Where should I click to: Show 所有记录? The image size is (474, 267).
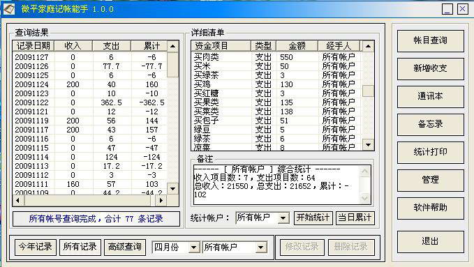click(x=80, y=247)
